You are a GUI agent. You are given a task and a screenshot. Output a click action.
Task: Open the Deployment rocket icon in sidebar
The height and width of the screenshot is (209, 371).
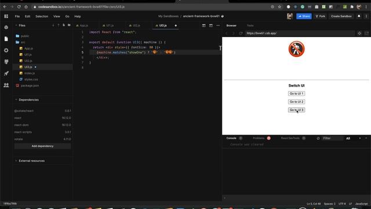pos(6,74)
